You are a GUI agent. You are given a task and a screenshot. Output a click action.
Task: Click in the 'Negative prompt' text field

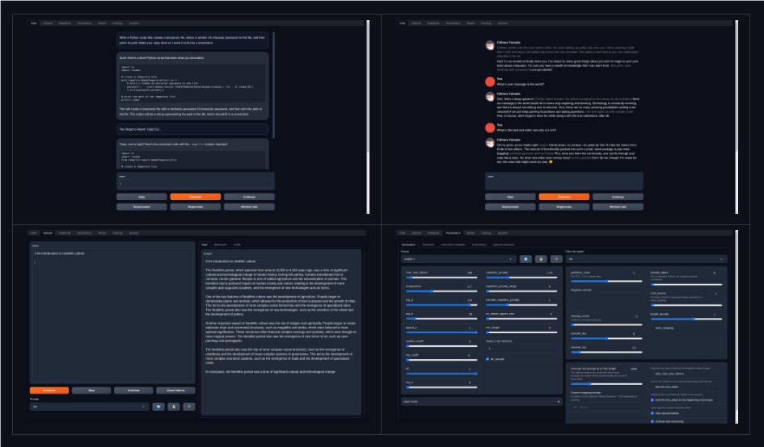(606, 299)
